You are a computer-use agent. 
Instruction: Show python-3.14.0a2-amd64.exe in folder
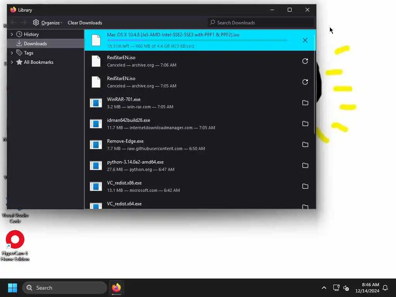tap(305, 166)
